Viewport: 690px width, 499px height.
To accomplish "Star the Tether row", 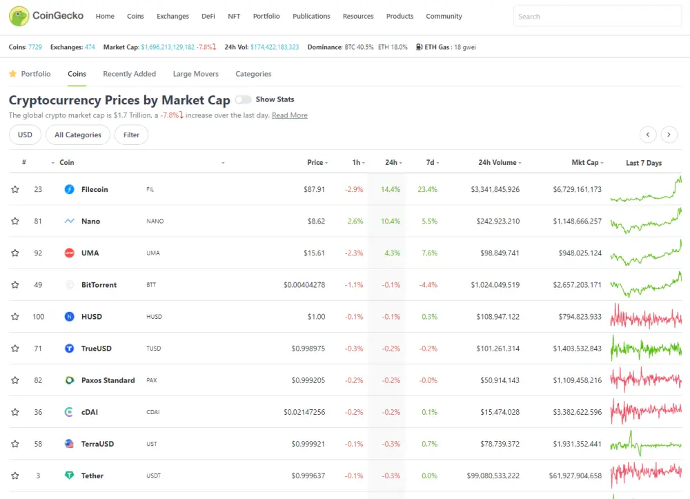I will (15, 476).
